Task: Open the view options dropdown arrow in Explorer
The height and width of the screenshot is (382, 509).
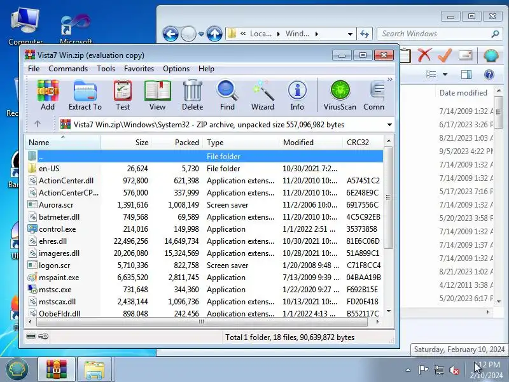Action: point(445,74)
